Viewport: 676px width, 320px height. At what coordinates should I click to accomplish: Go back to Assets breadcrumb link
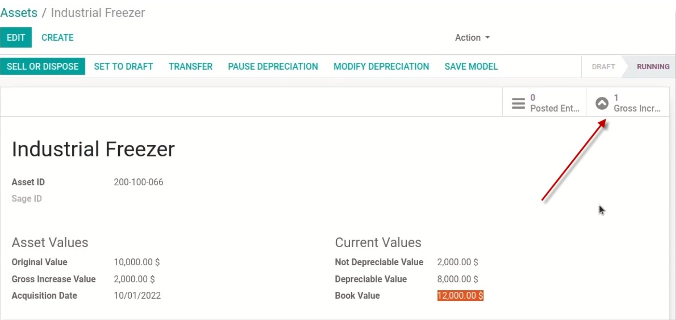pos(19,13)
